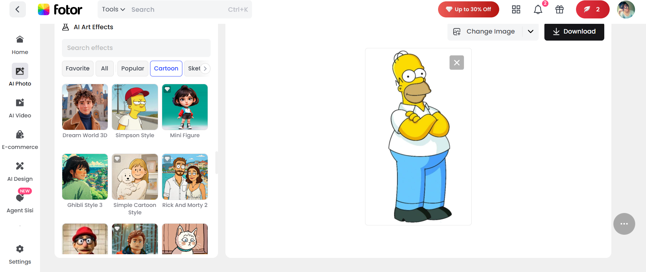Focus the top Search field
646x272 pixels.
tap(175, 9)
